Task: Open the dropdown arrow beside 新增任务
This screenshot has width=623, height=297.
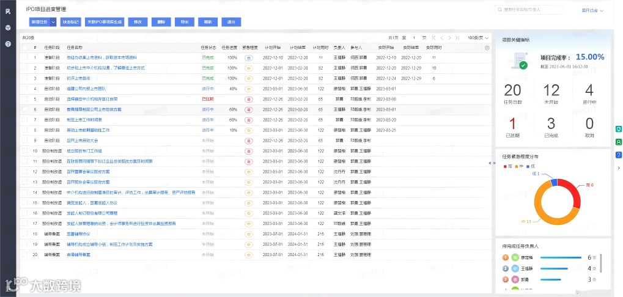Action: [x=53, y=22]
